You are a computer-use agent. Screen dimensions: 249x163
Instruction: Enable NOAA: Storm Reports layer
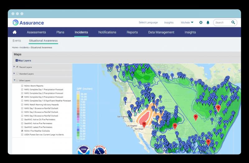click(22, 86)
